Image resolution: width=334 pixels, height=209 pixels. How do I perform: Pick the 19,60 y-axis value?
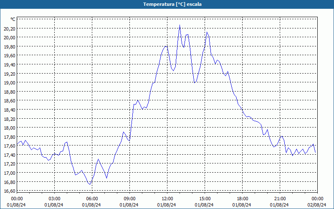tap(10, 56)
